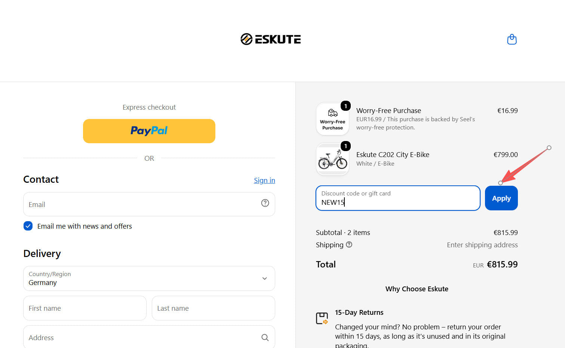Image resolution: width=565 pixels, height=348 pixels.
Task: Click the First name field
Action: coord(85,308)
